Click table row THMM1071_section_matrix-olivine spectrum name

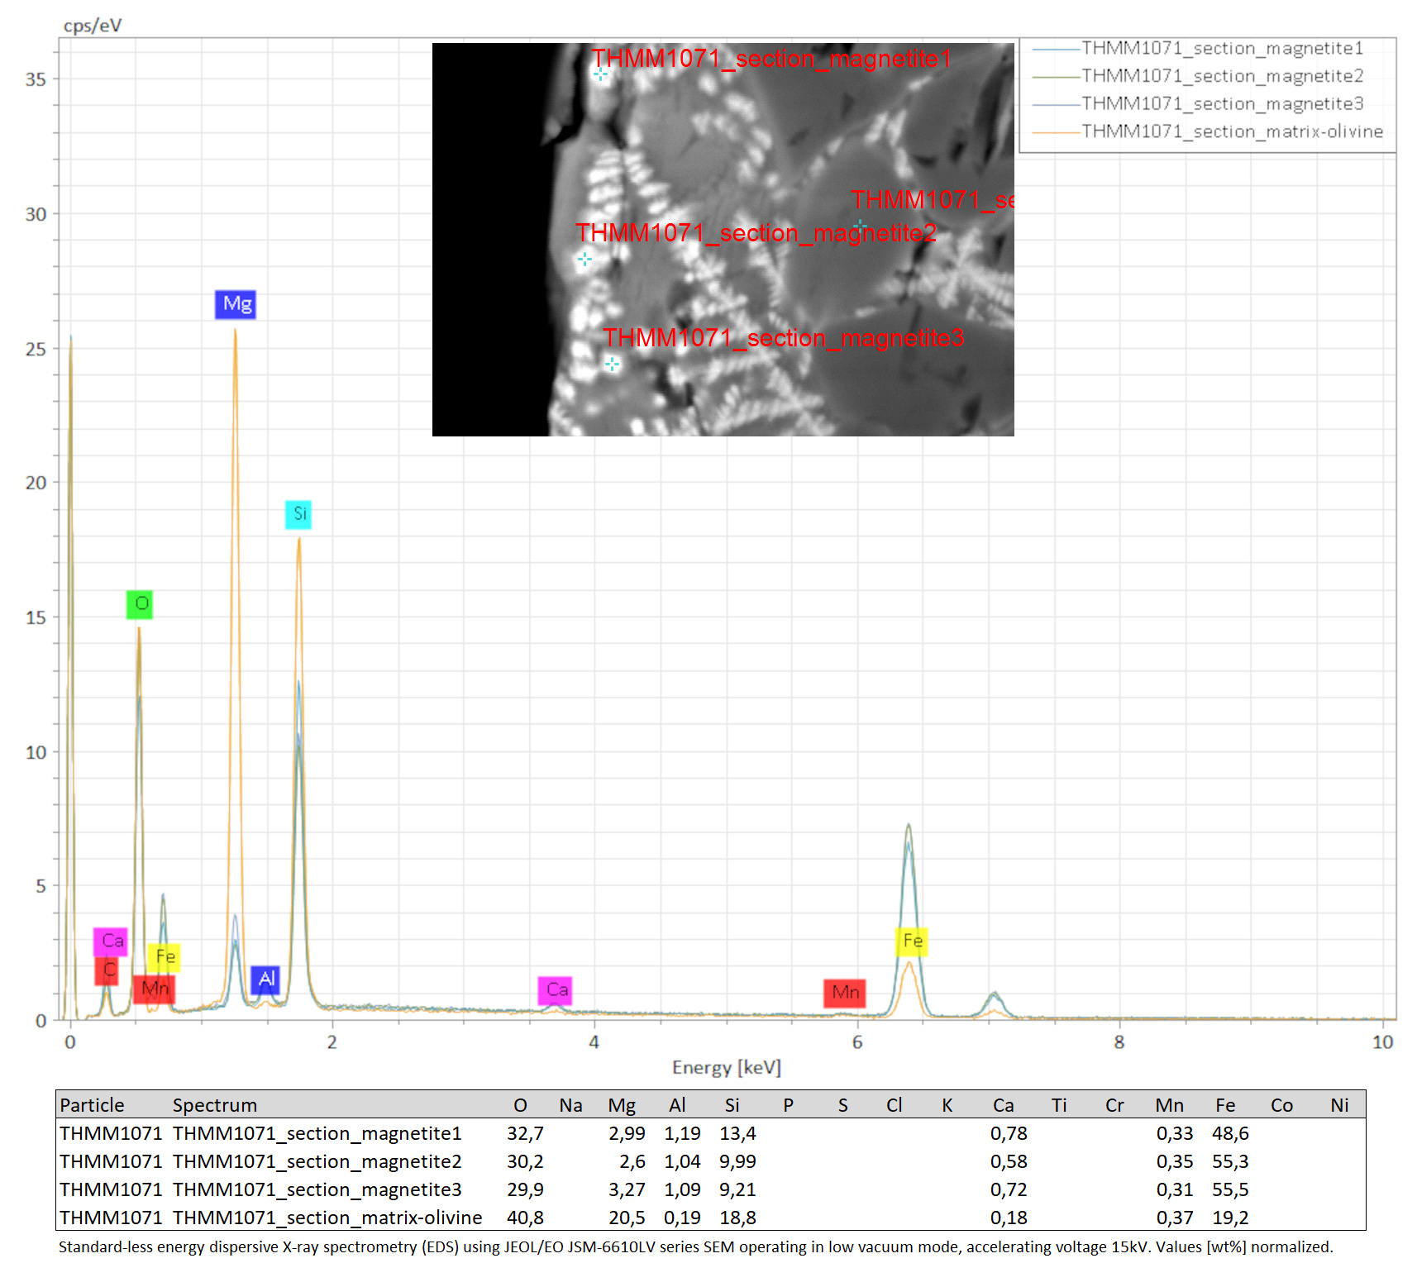tap(327, 1218)
